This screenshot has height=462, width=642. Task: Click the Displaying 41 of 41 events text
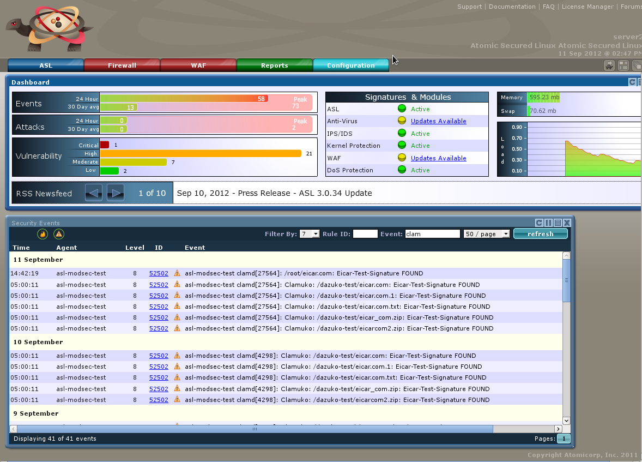coord(55,439)
